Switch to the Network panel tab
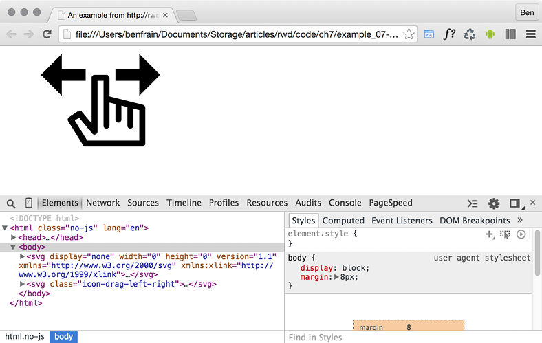542x343 pixels. pyautogui.click(x=102, y=203)
